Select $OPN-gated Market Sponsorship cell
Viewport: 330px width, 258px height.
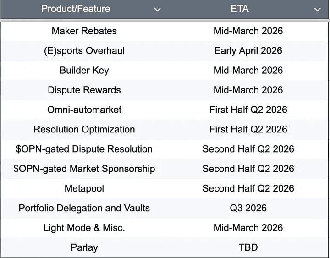(84, 169)
